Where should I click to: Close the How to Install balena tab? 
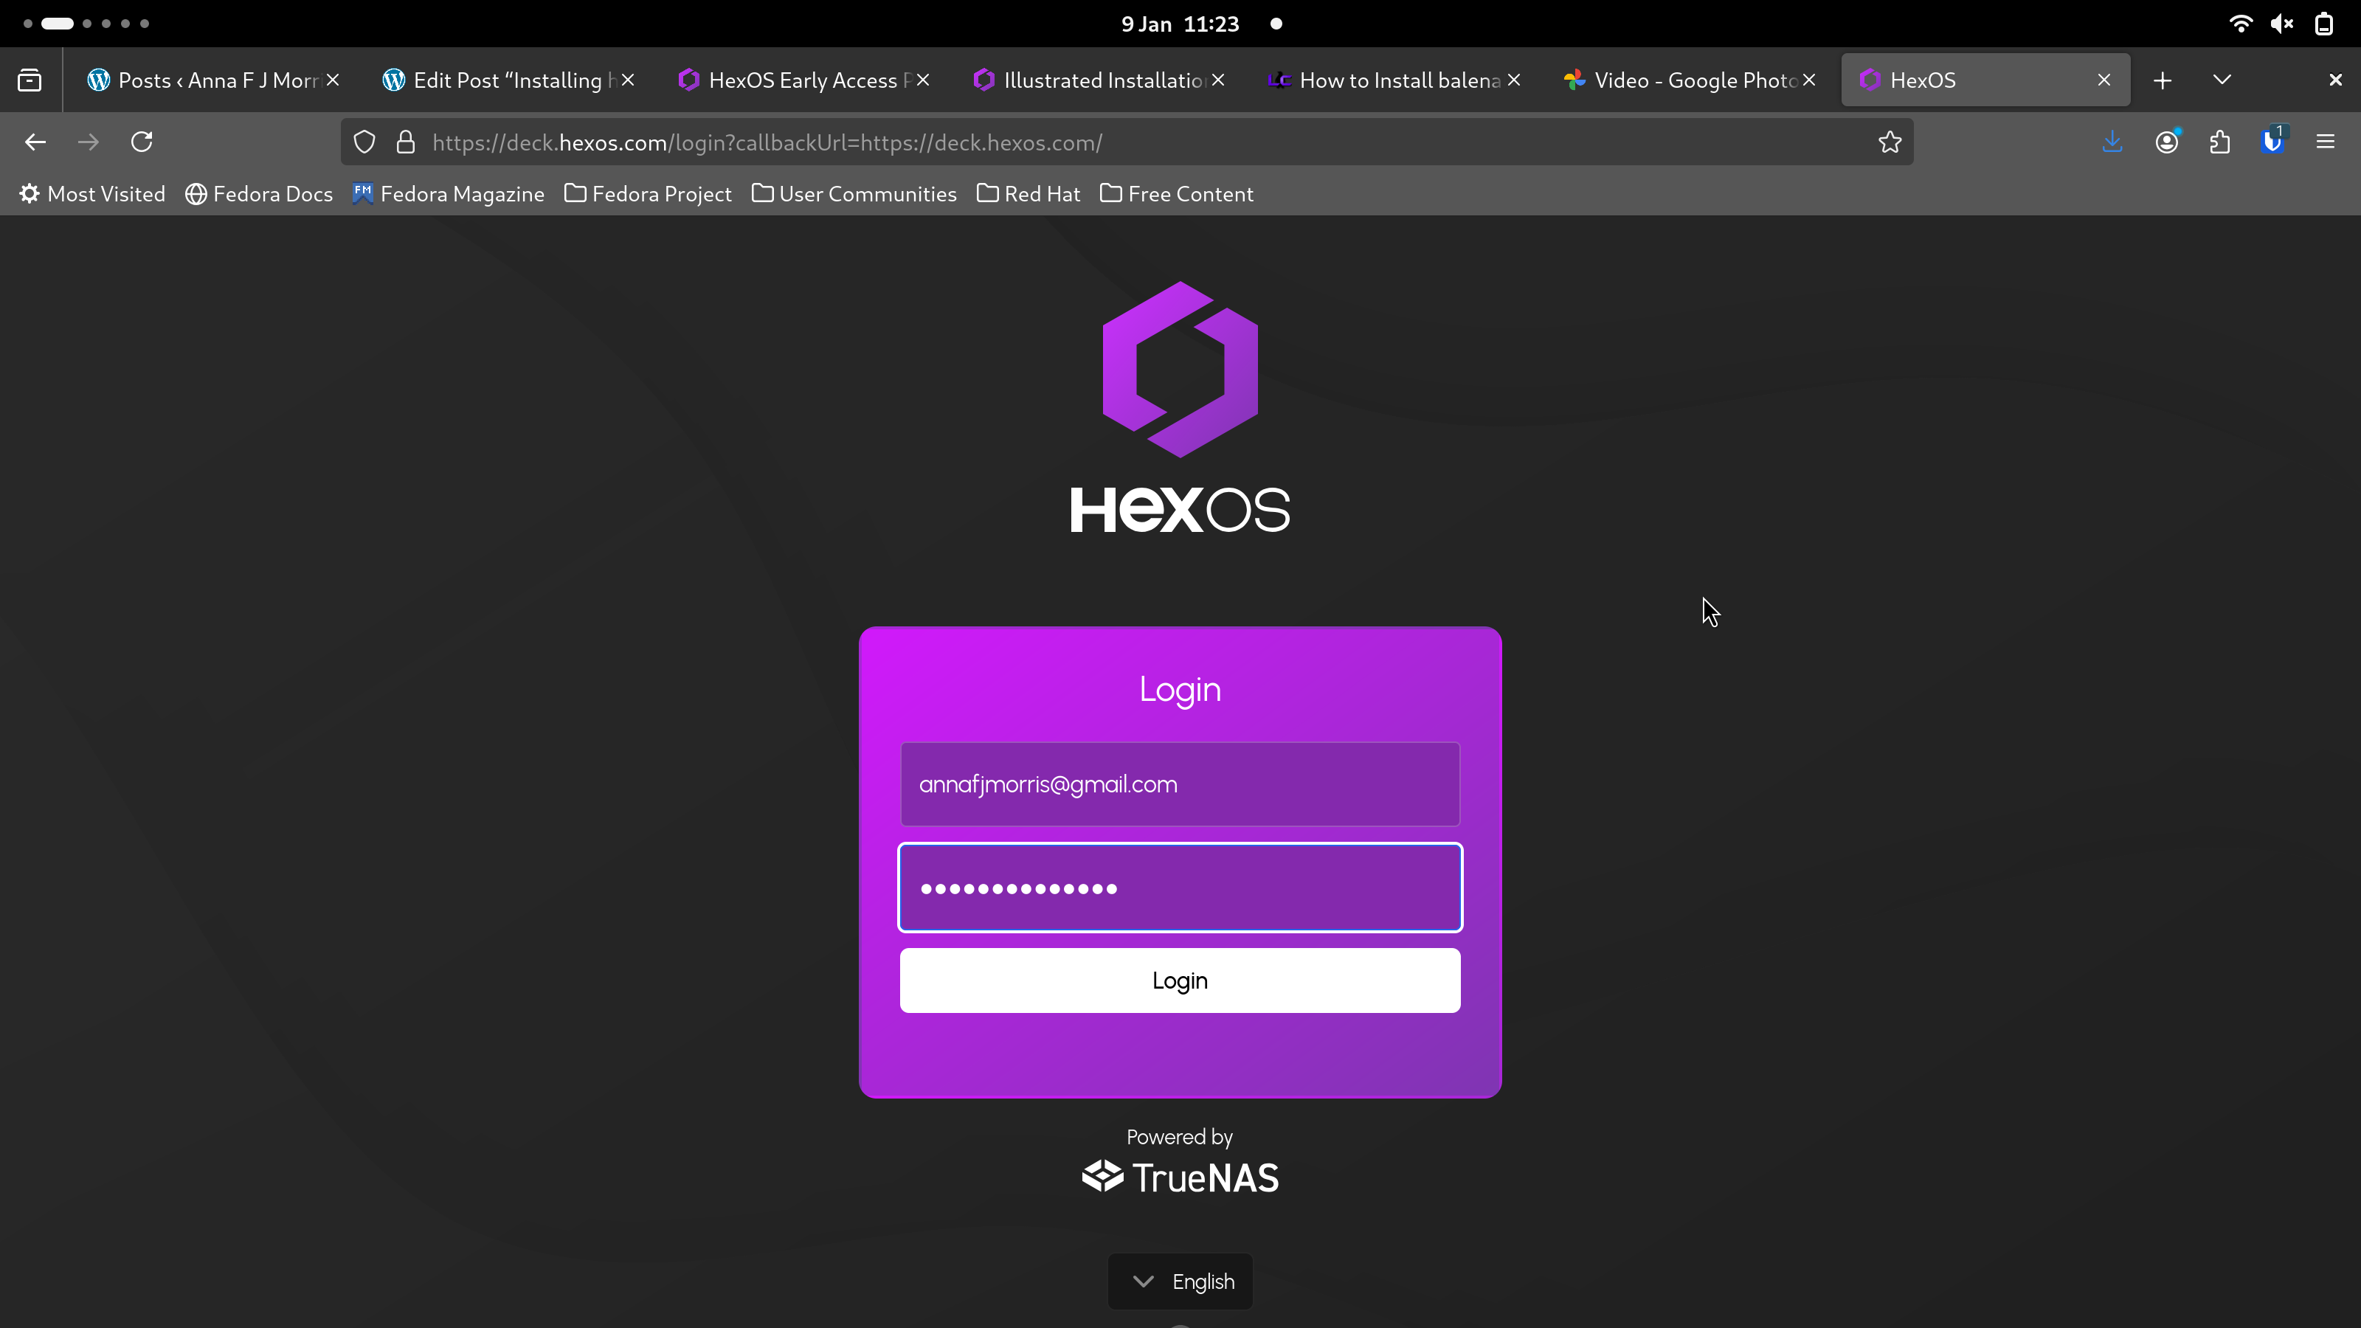point(1514,80)
